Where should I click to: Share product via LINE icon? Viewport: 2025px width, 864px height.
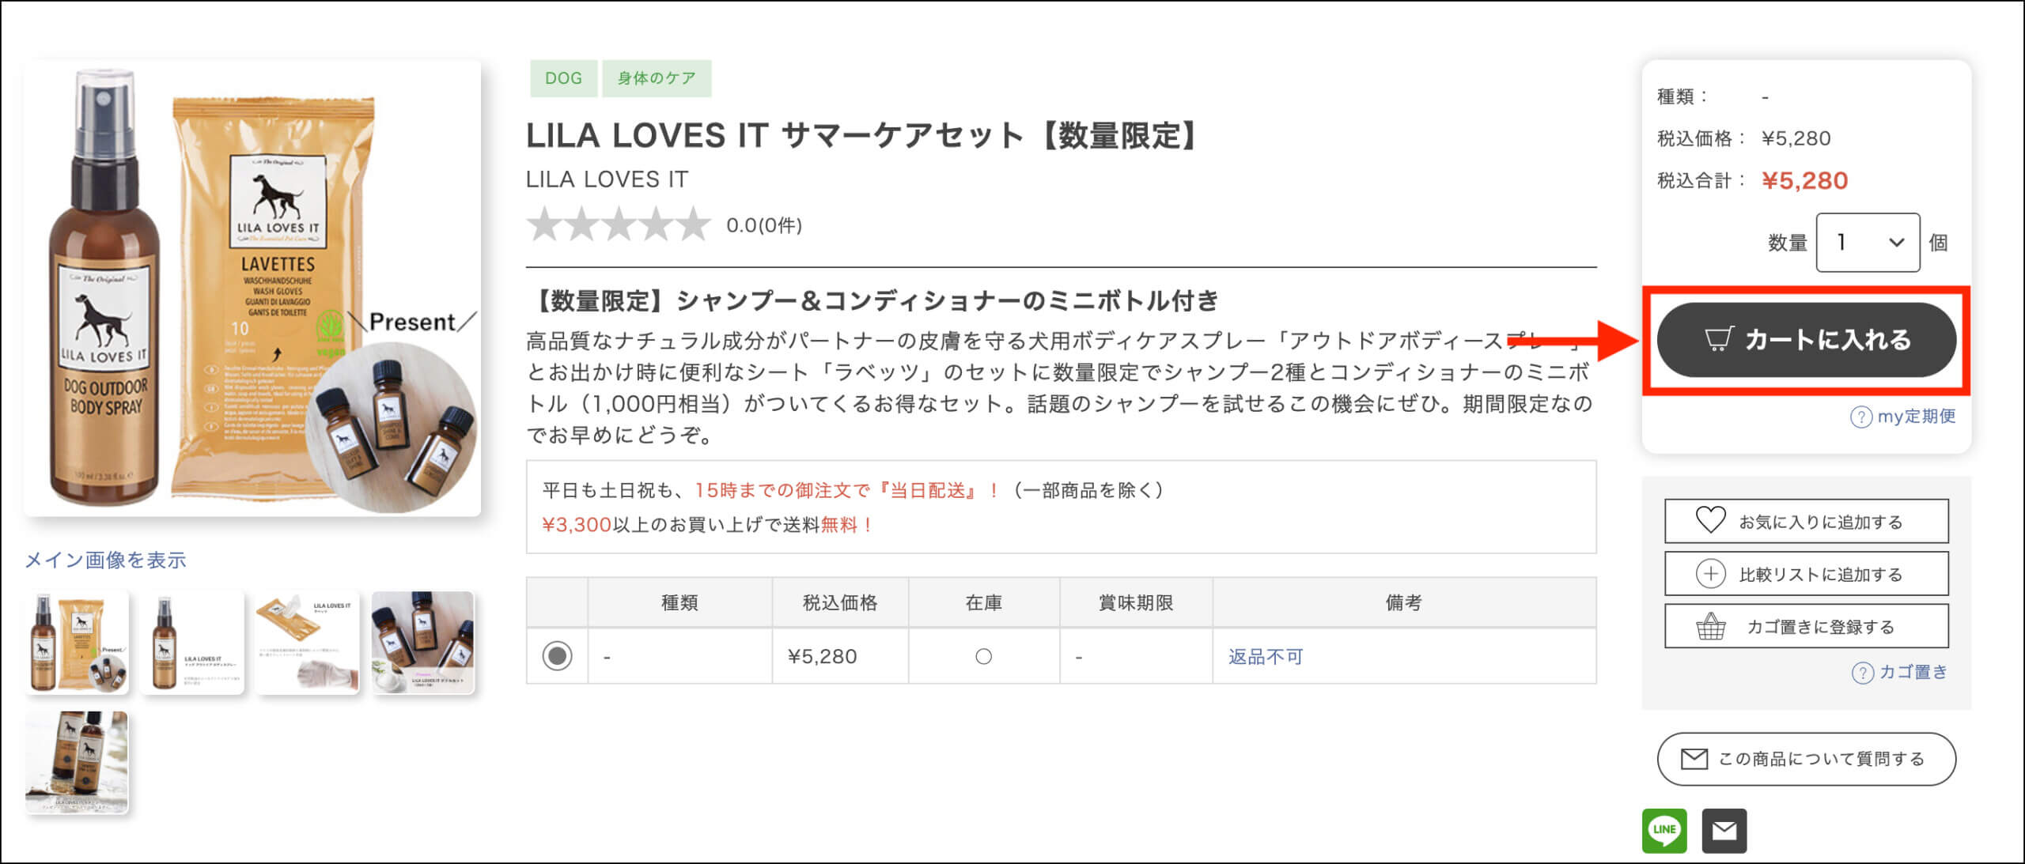pyautogui.click(x=1664, y=830)
